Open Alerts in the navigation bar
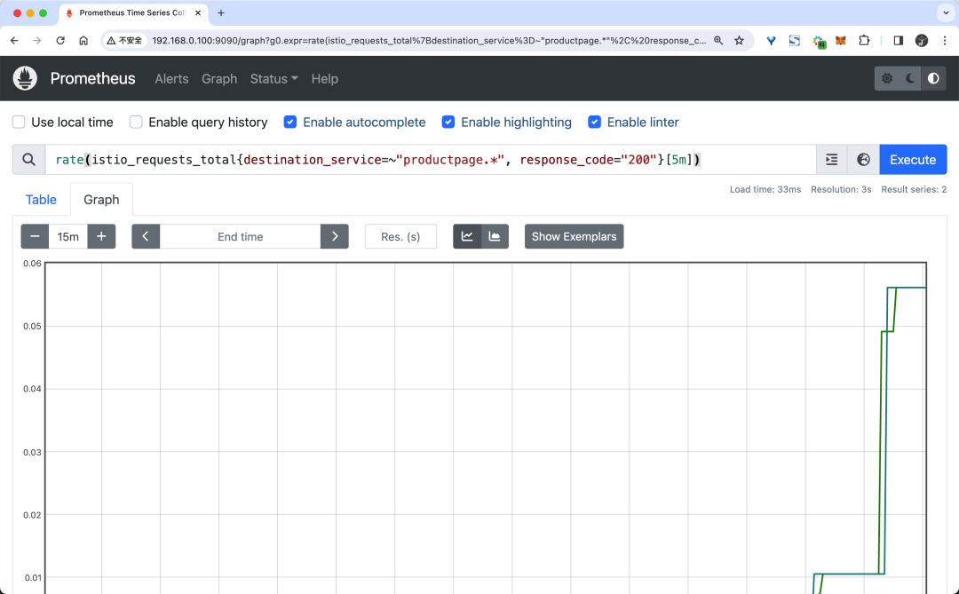Image resolution: width=959 pixels, height=594 pixels. click(171, 79)
